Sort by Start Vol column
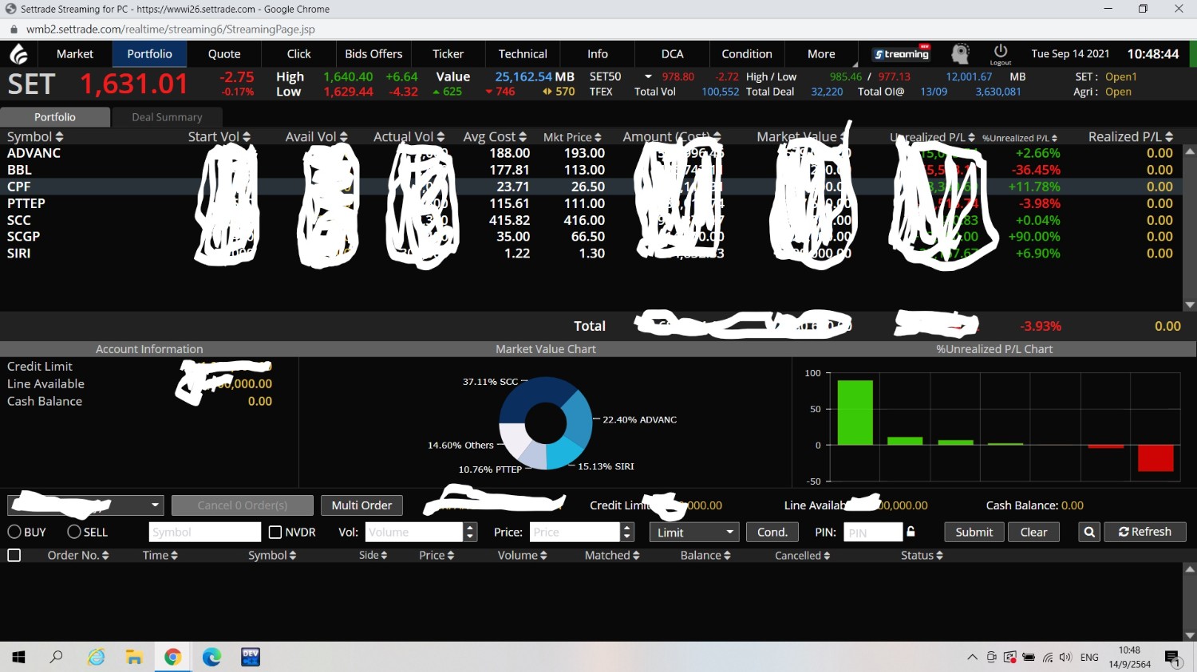1197x672 pixels. (219, 137)
